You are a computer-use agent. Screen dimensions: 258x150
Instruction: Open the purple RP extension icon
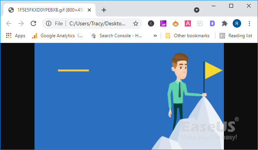point(163,23)
